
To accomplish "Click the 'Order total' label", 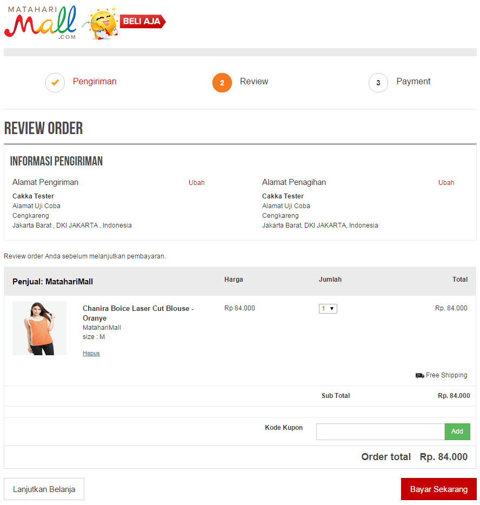I will click(386, 457).
